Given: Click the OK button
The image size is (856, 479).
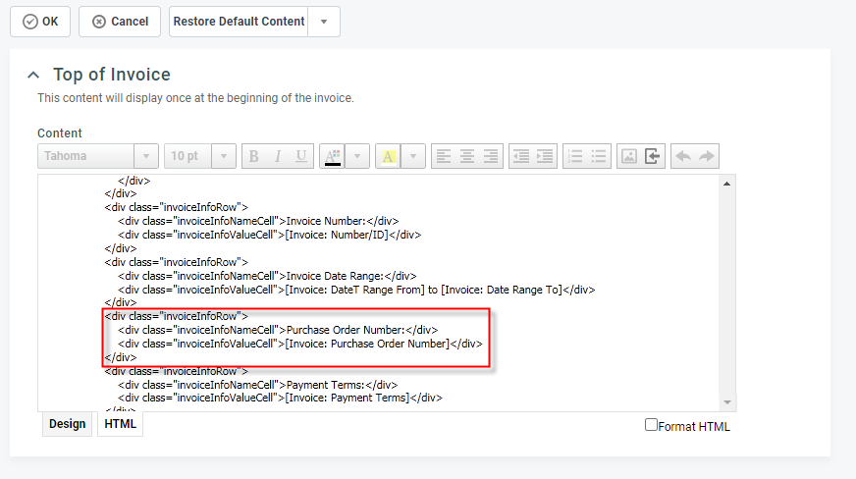Looking at the screenshot, I should (40, 22).
